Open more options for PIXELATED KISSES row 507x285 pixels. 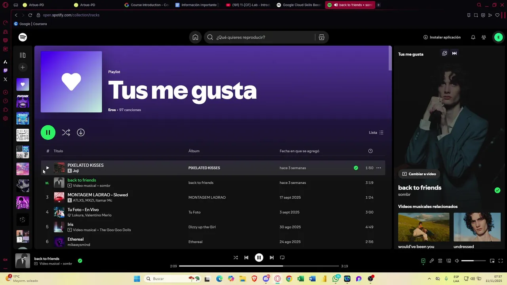click(379, 168)
